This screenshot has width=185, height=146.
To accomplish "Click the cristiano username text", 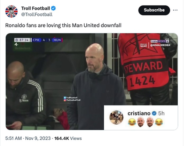I will click(139, 113).
